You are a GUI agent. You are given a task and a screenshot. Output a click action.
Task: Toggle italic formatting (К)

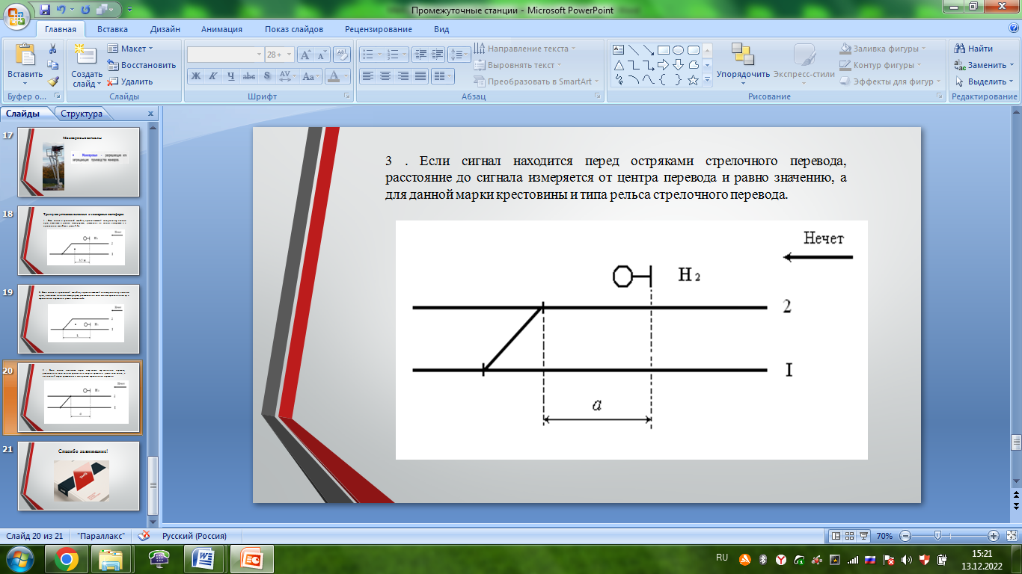pos(212,76)
